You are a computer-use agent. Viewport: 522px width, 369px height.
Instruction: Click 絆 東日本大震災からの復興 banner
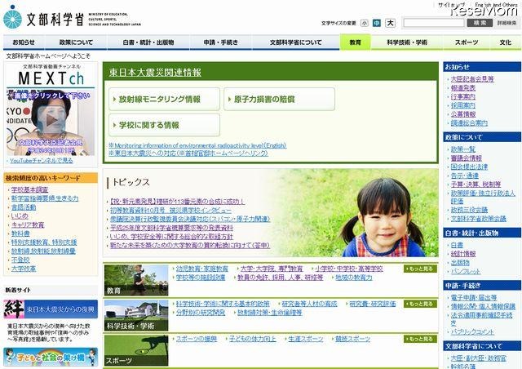click(51, 309)
